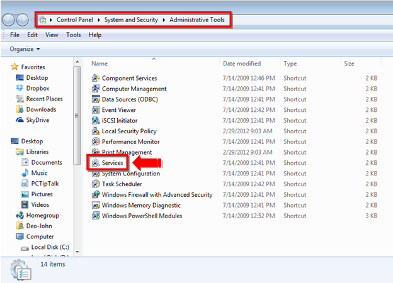Screen dimensions: 393x283
Task: Open the Edit menu
Action: [32, 35]
